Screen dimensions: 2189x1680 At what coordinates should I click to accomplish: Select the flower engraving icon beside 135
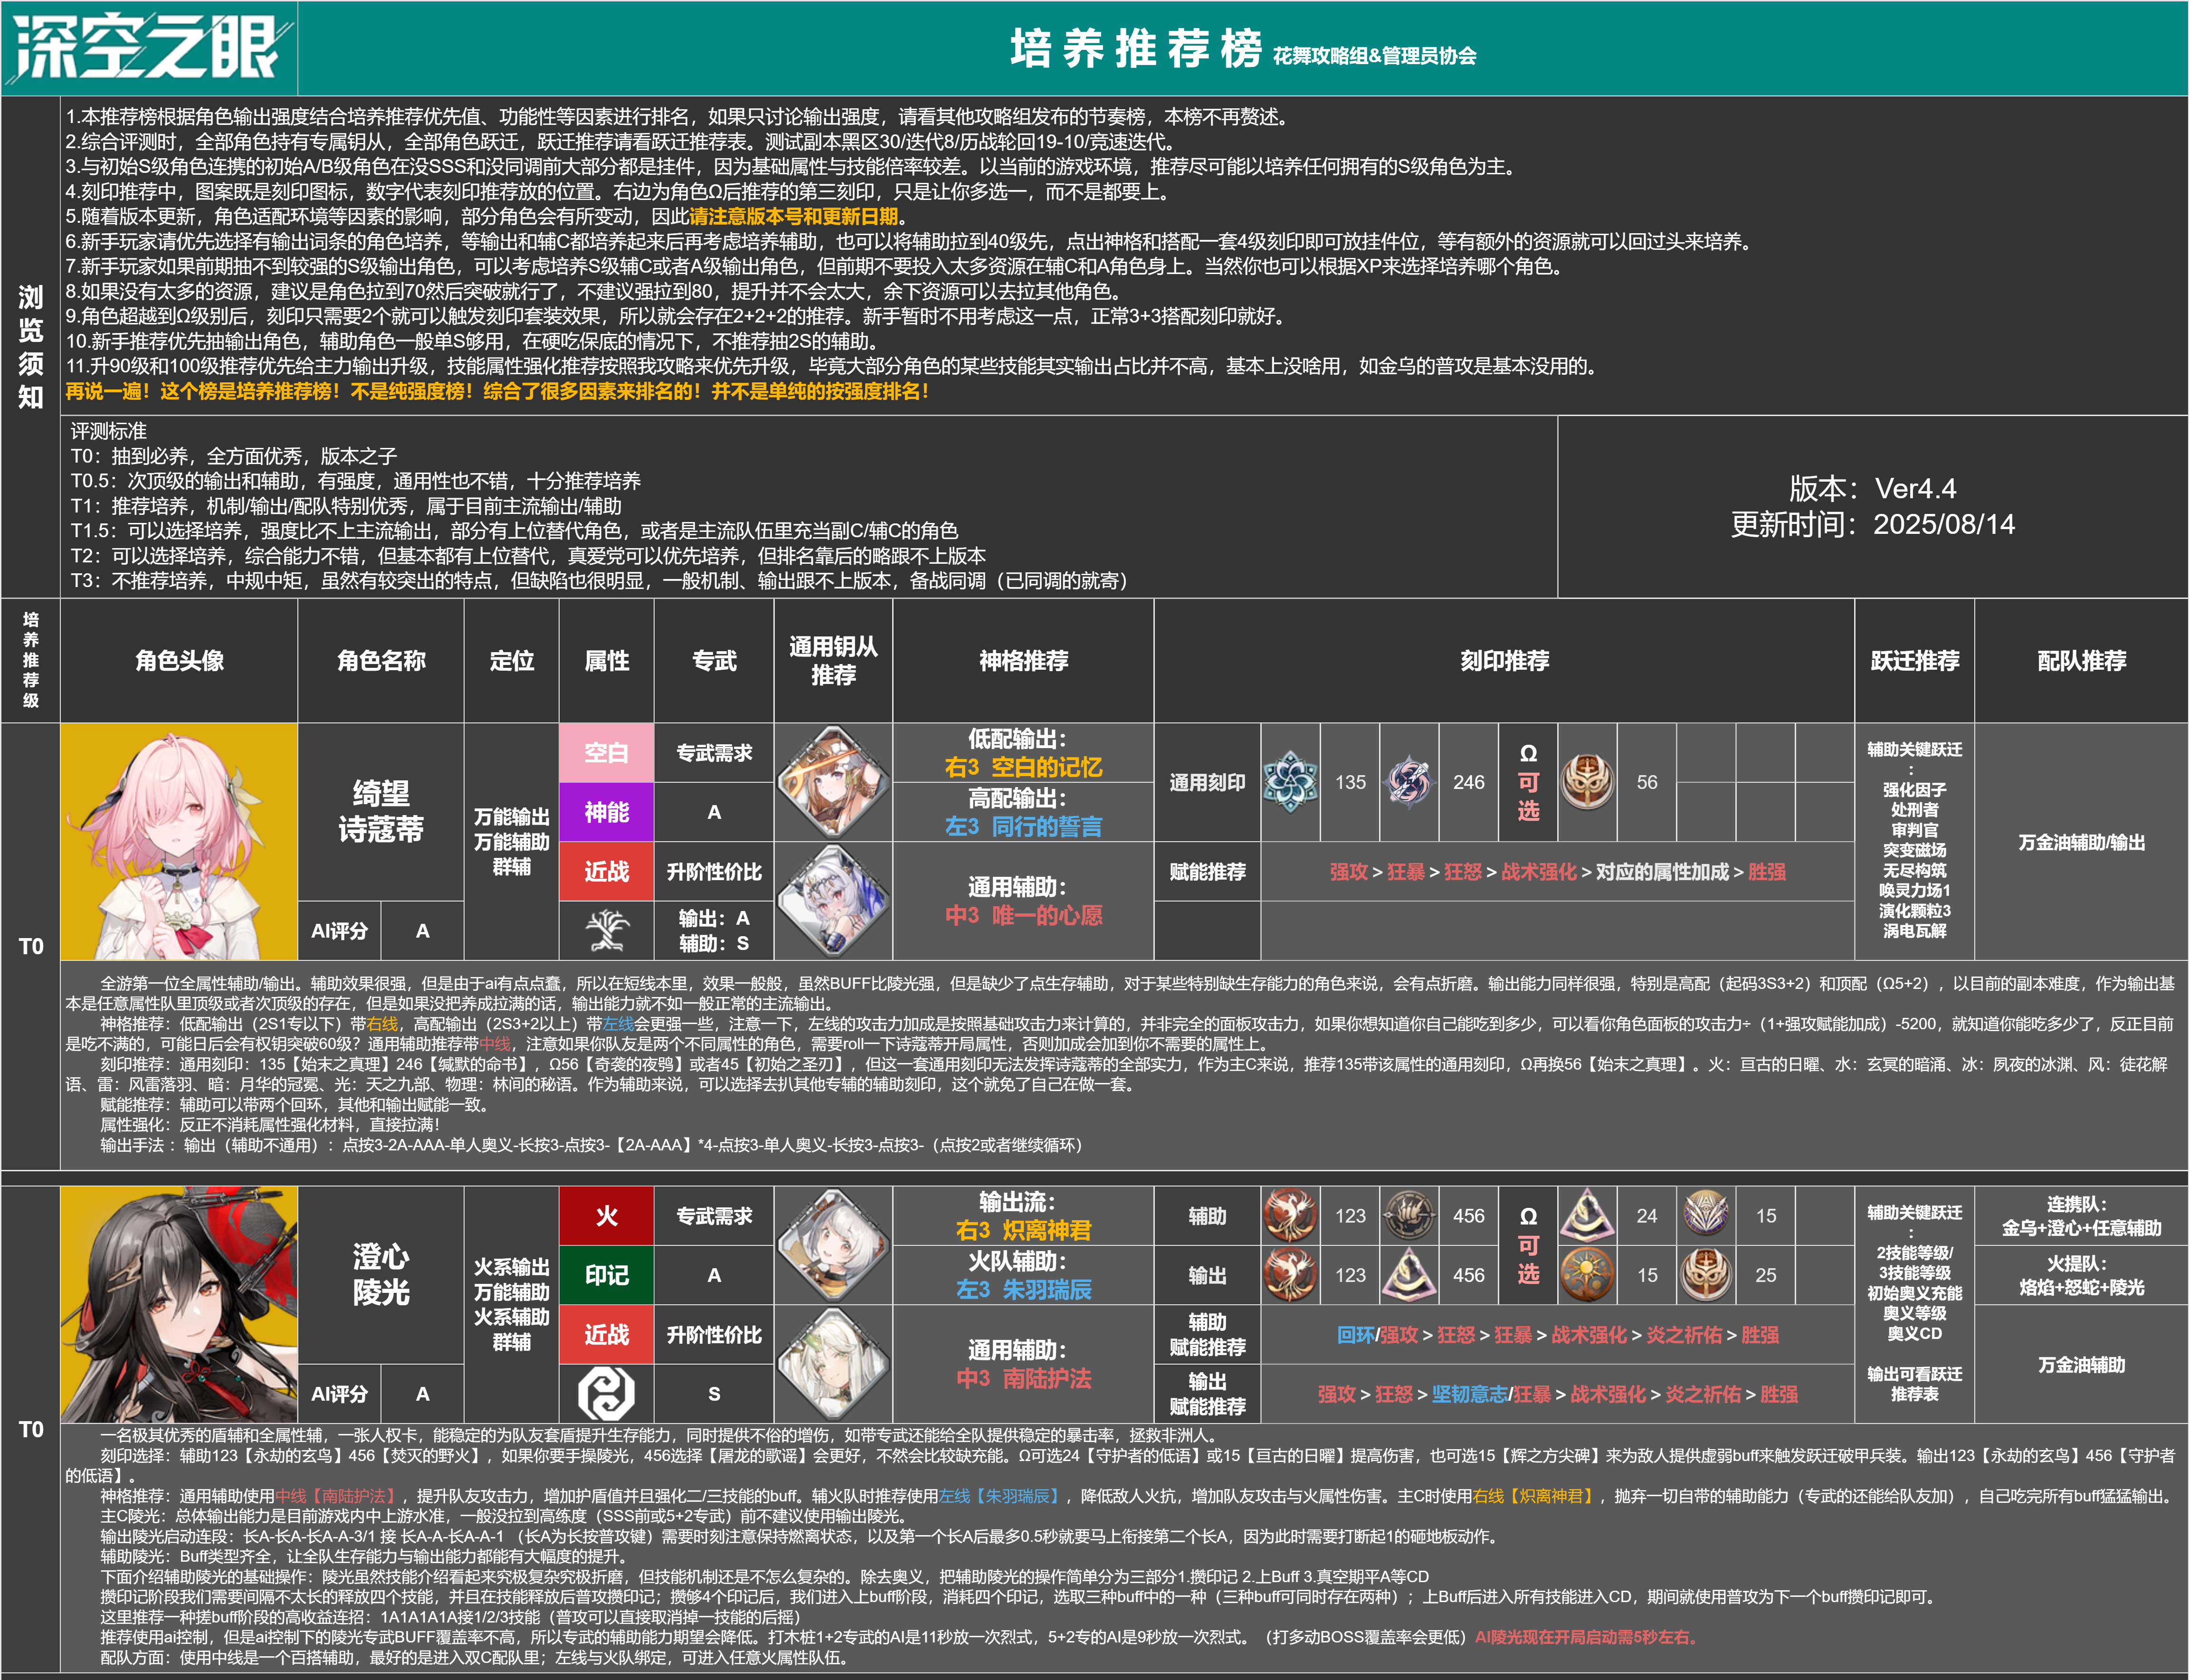1290,782
